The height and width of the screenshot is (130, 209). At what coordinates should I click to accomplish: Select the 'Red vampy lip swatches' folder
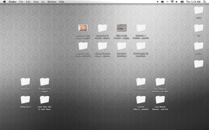click(x=141, y=46)
